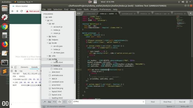Toggle wrap search option in find bar
Viewport: 193px width, 108px height.
[60, 102]
